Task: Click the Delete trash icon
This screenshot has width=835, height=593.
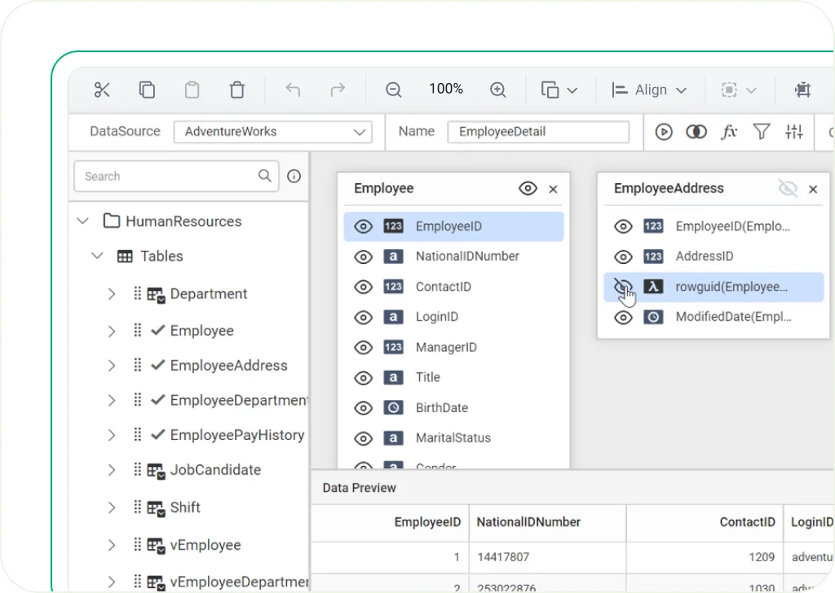Action: pos(236,90)
